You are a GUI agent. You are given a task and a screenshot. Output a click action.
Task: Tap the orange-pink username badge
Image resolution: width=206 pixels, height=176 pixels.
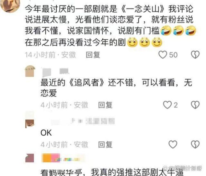pyautogui.click(x=50, y=158)
